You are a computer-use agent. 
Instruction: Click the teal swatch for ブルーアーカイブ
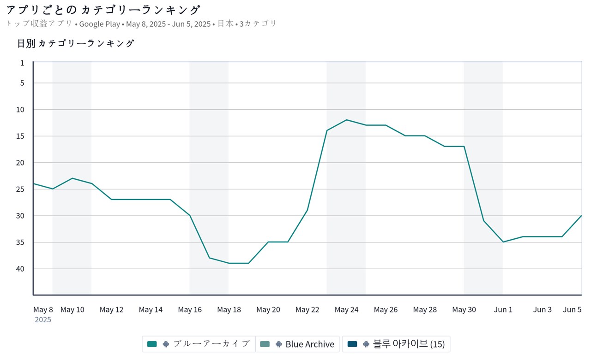[152, 344]
